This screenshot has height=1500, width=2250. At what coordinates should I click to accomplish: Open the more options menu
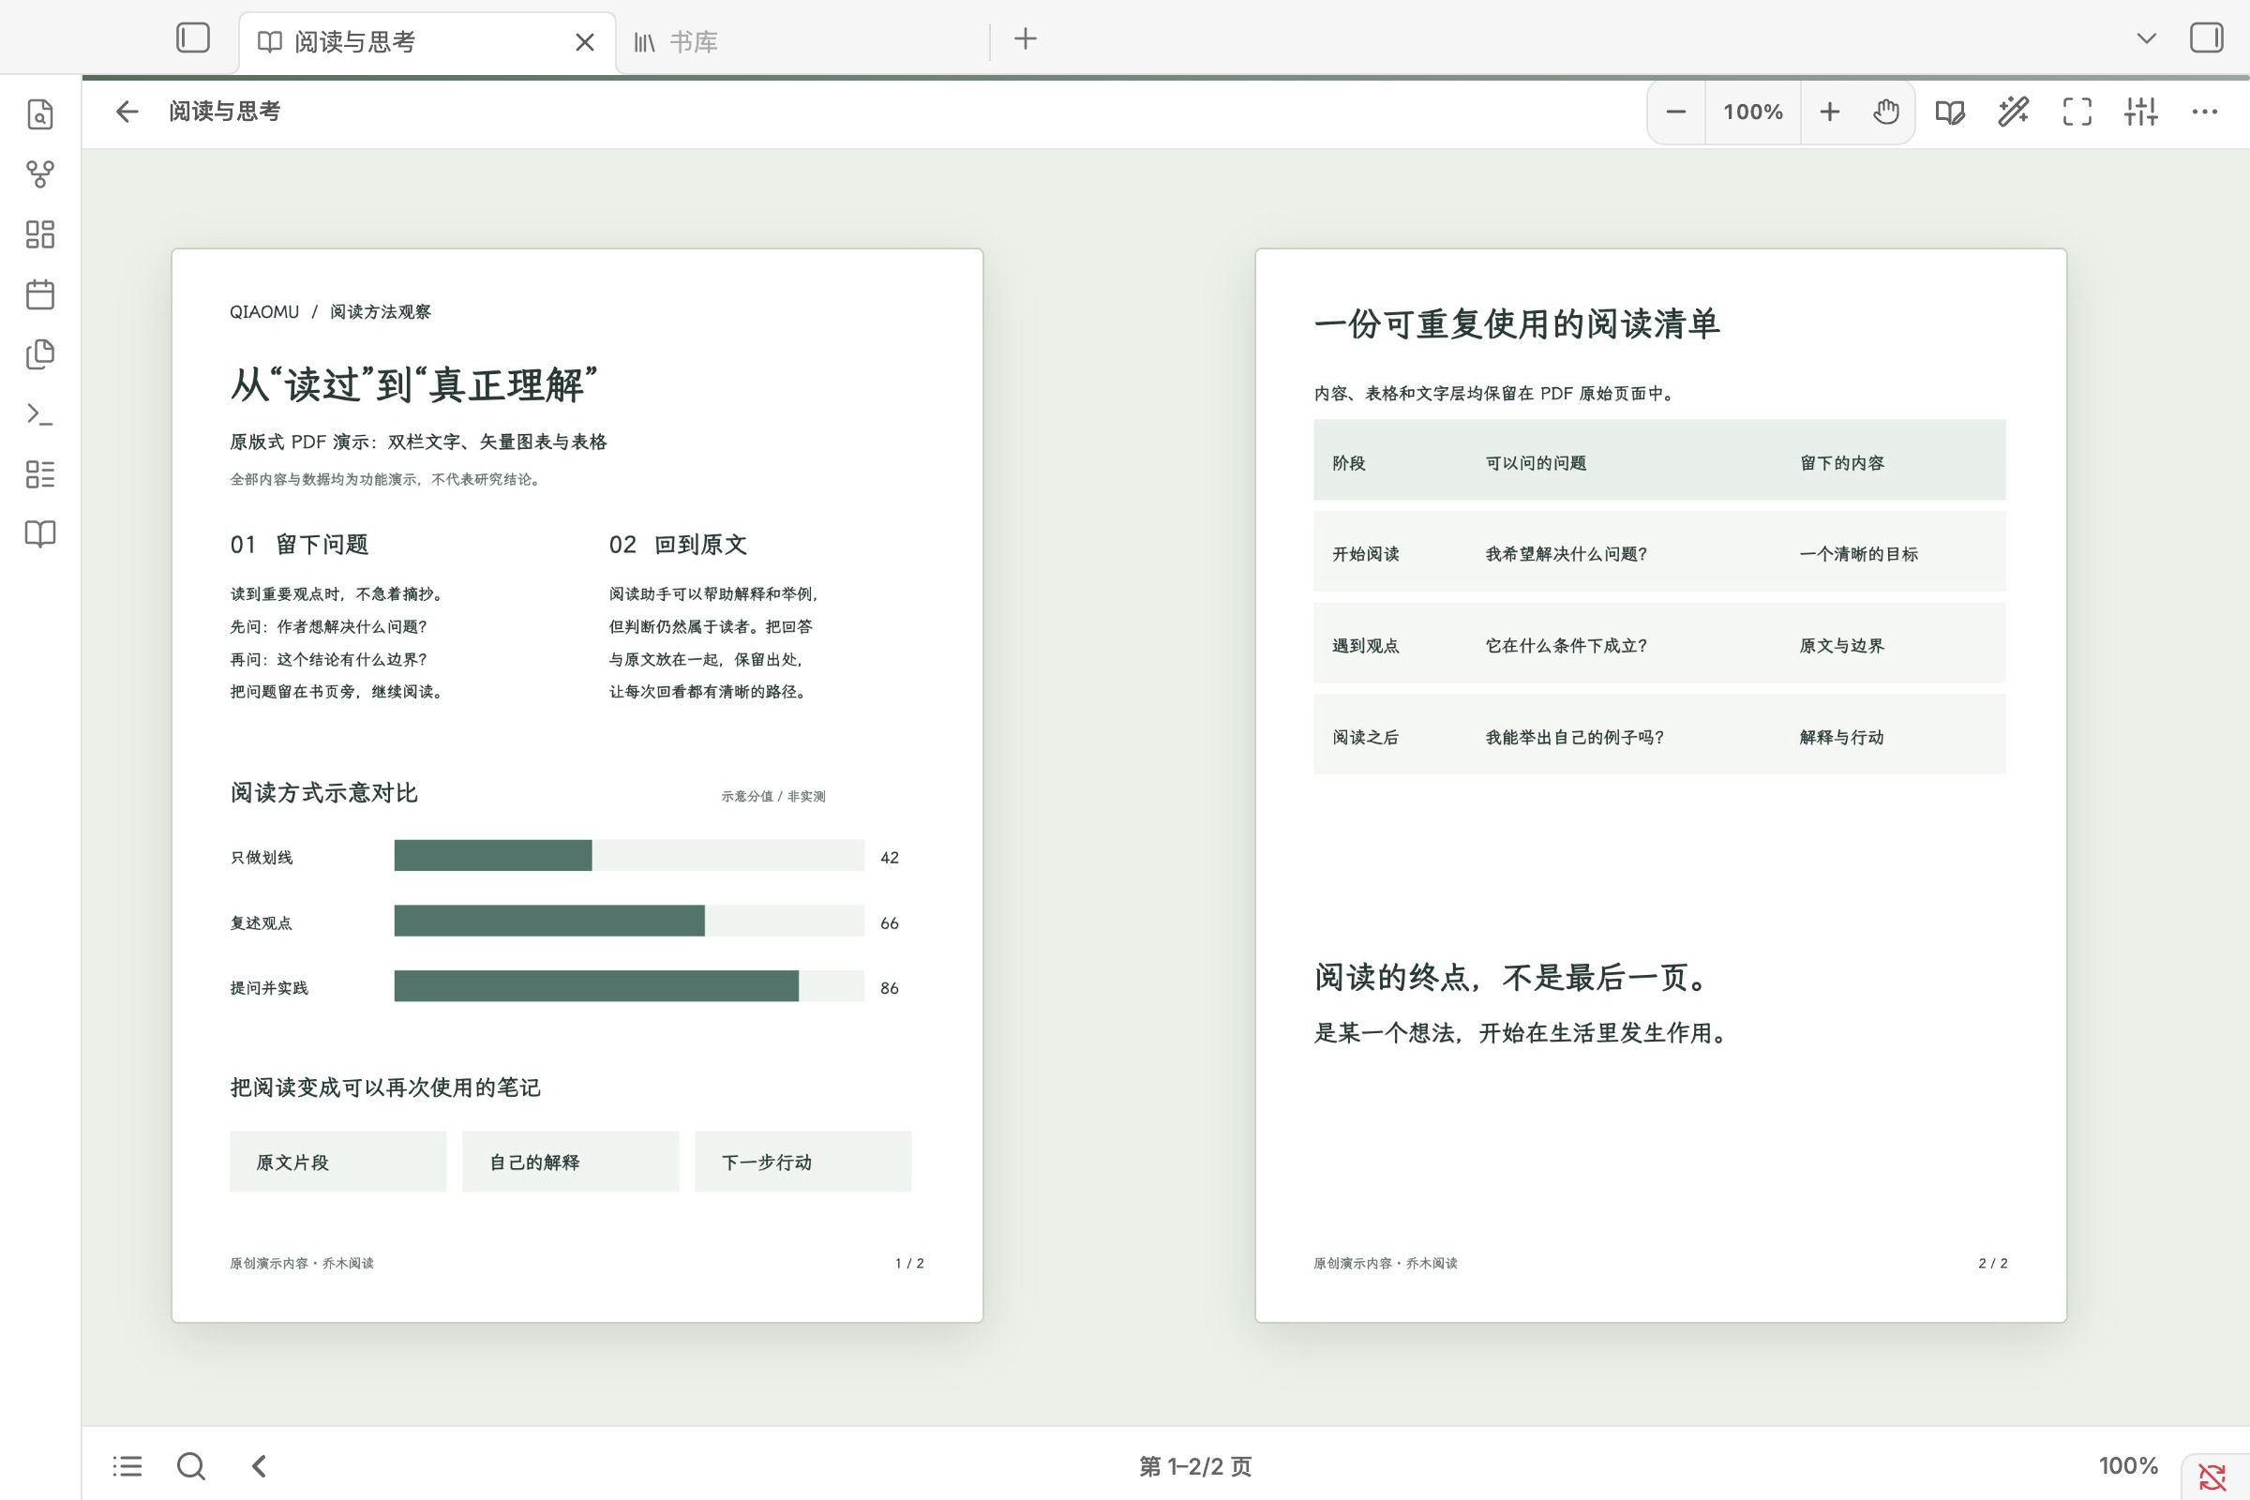tap(2205, 112)
